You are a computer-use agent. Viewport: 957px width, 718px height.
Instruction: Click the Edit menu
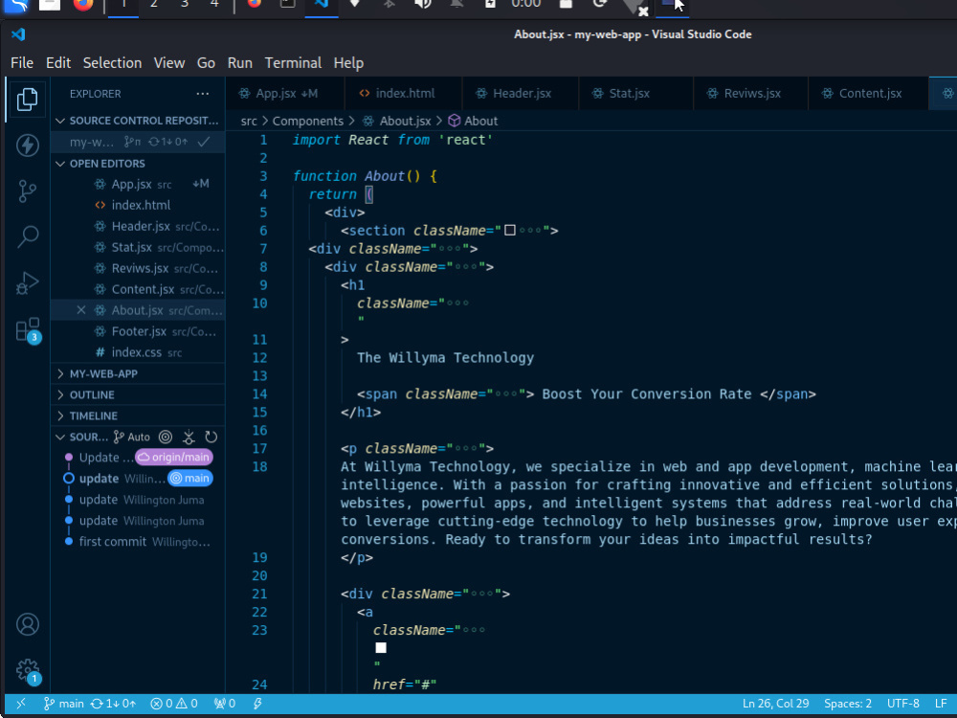tap(58, 63)
